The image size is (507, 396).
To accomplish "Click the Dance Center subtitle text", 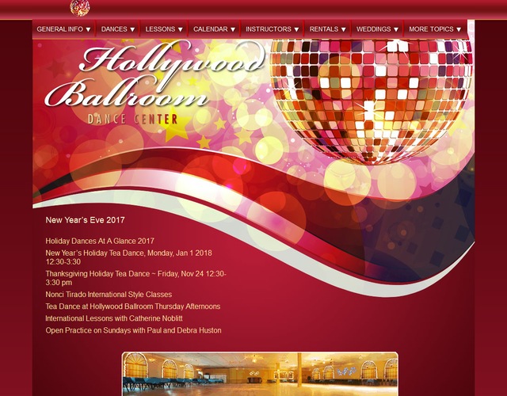I will (132, 120).
